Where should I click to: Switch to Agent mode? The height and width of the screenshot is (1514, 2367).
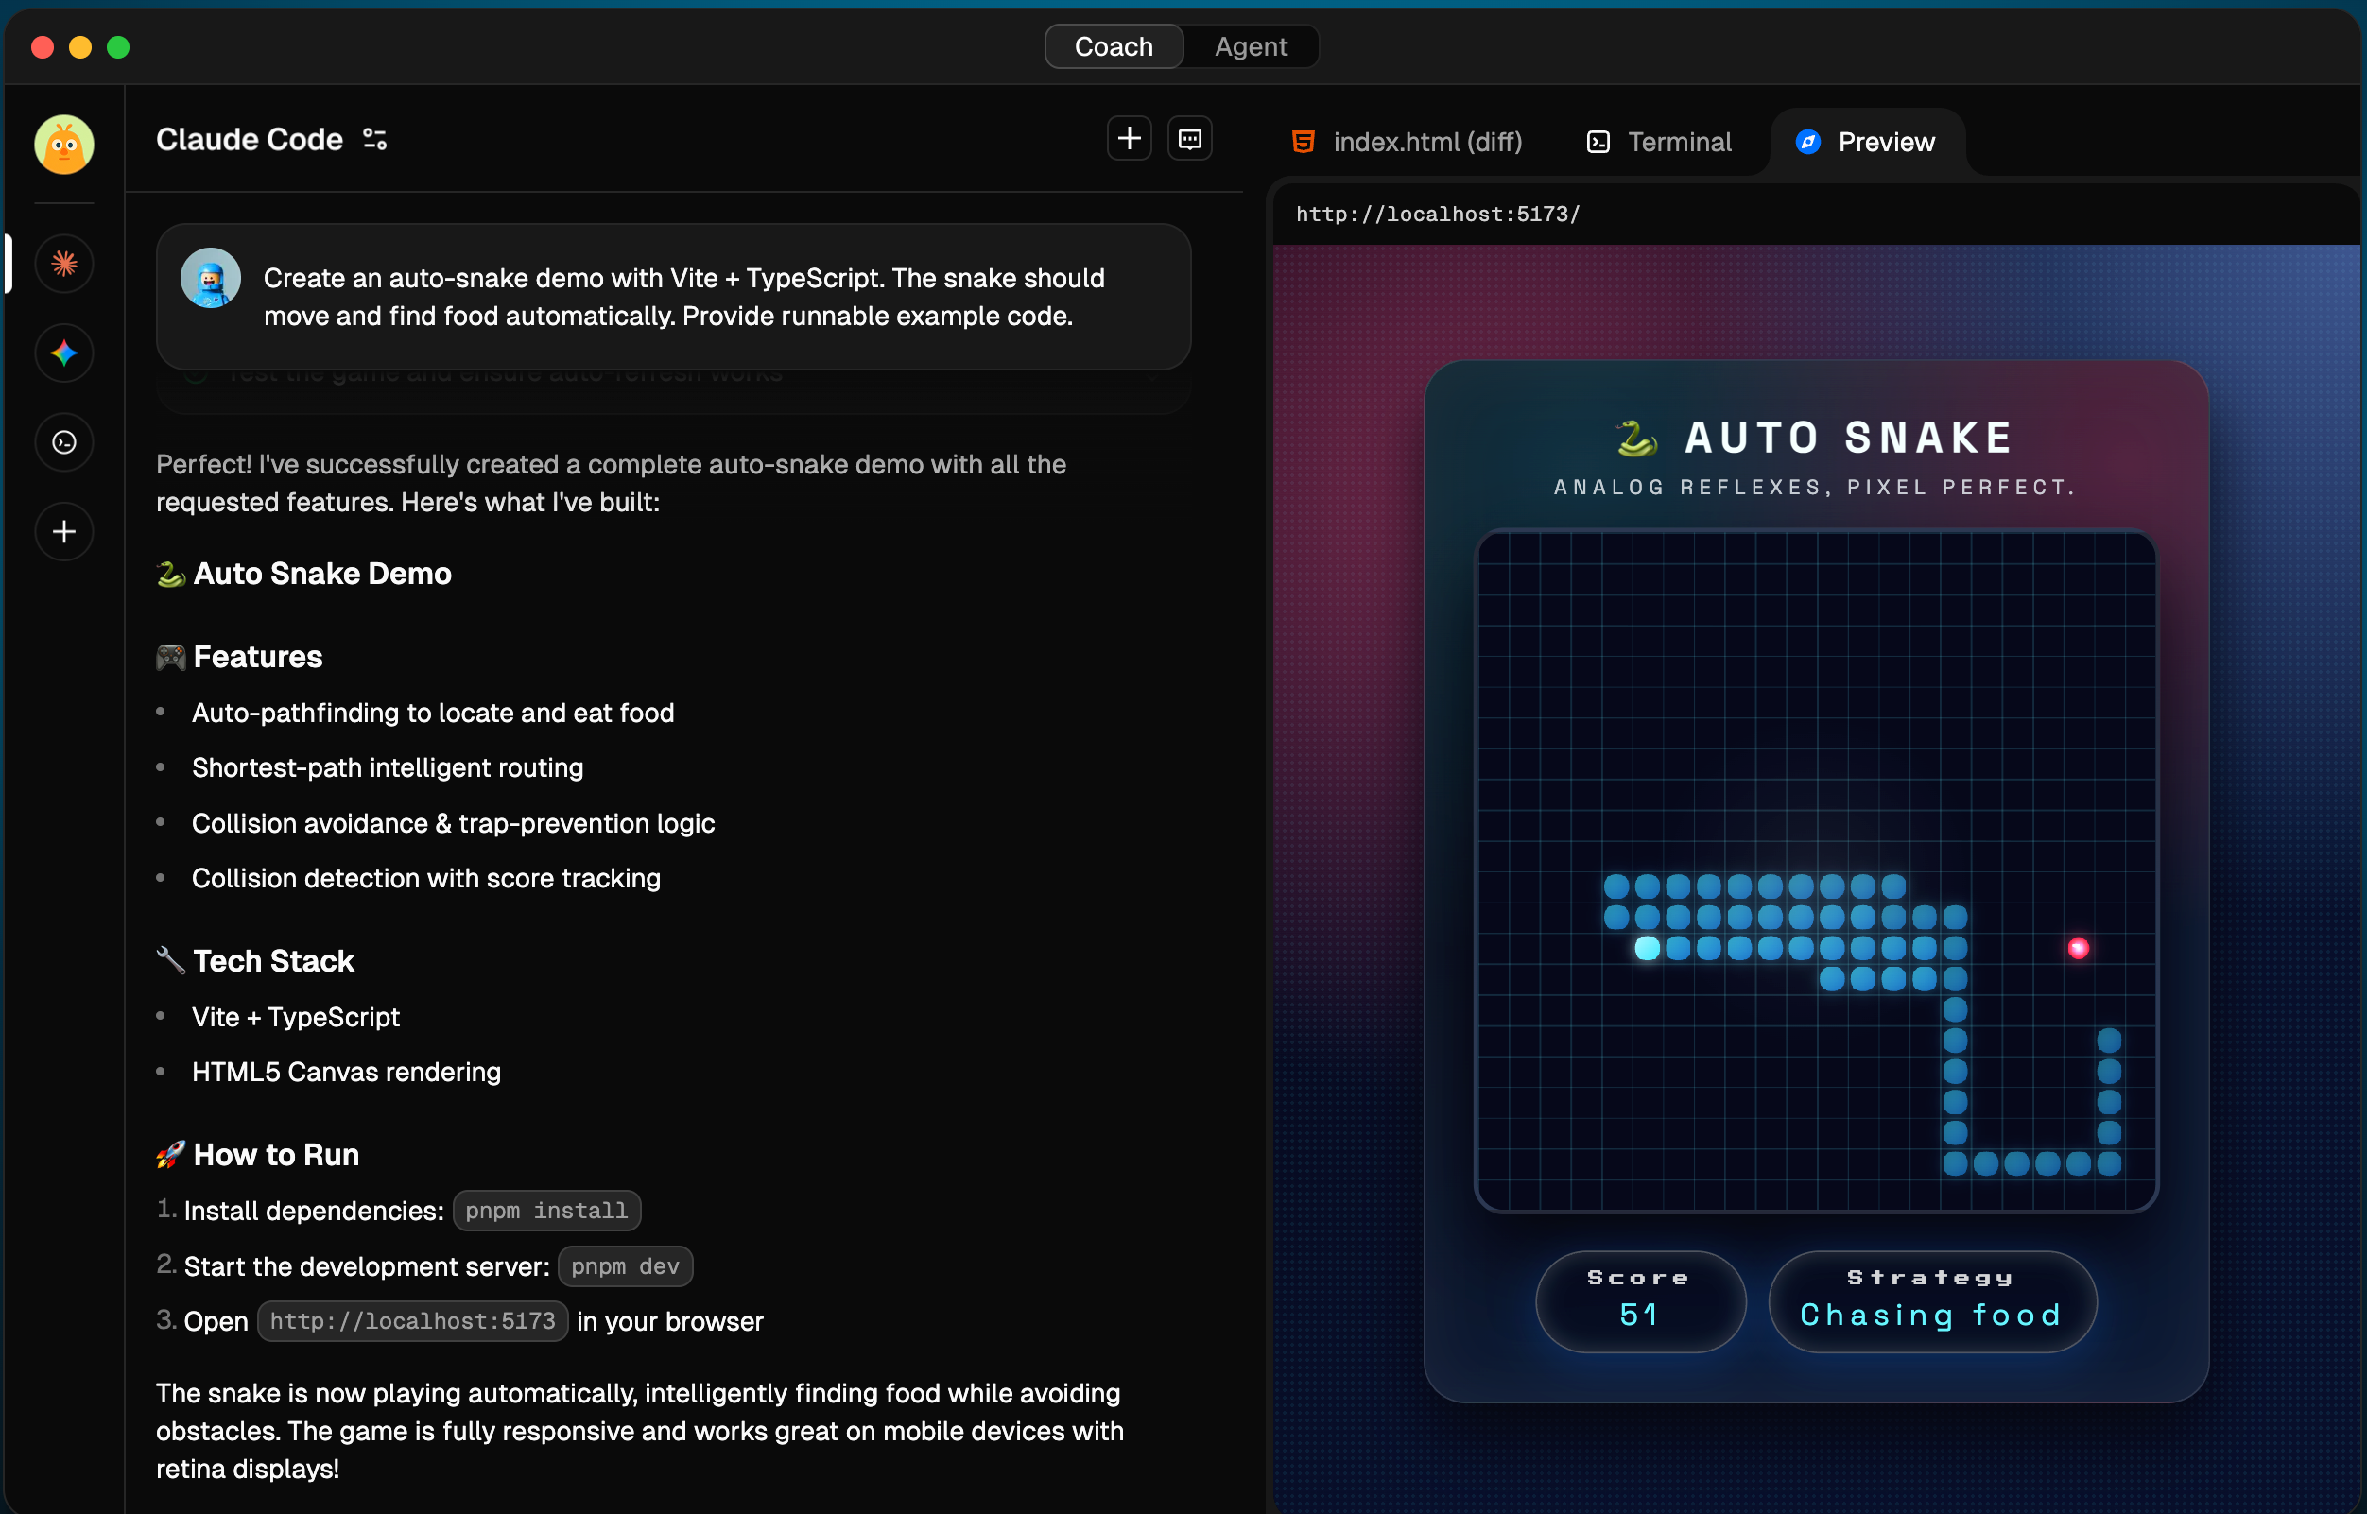tap(1250, 46)
